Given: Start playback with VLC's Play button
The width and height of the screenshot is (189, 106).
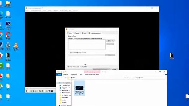Looking at the screenshot, I should click(x=27, y=91).
